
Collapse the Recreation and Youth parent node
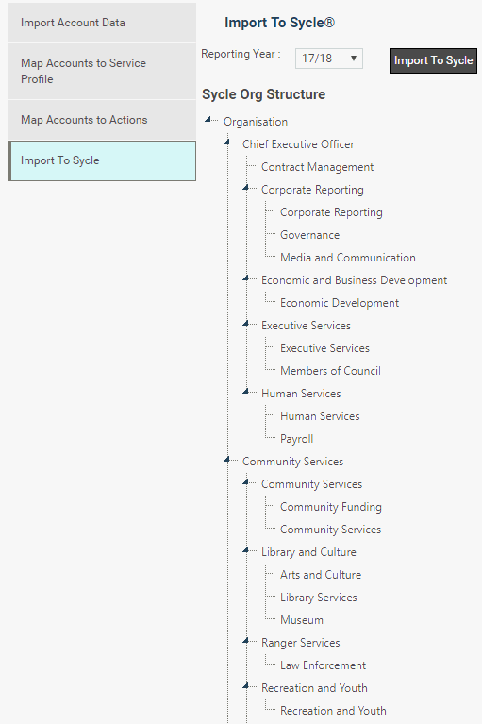245,685
